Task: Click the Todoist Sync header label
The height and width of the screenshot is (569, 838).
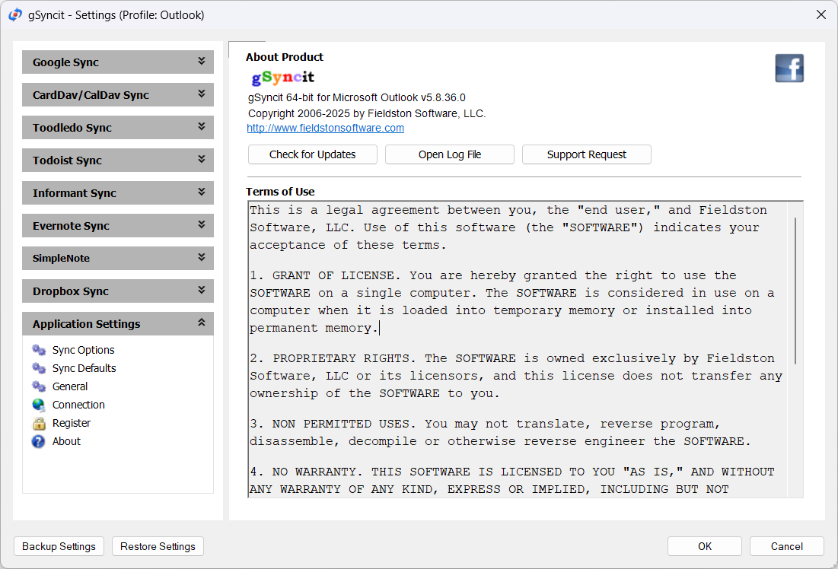Action: click(x=67, y=161)
